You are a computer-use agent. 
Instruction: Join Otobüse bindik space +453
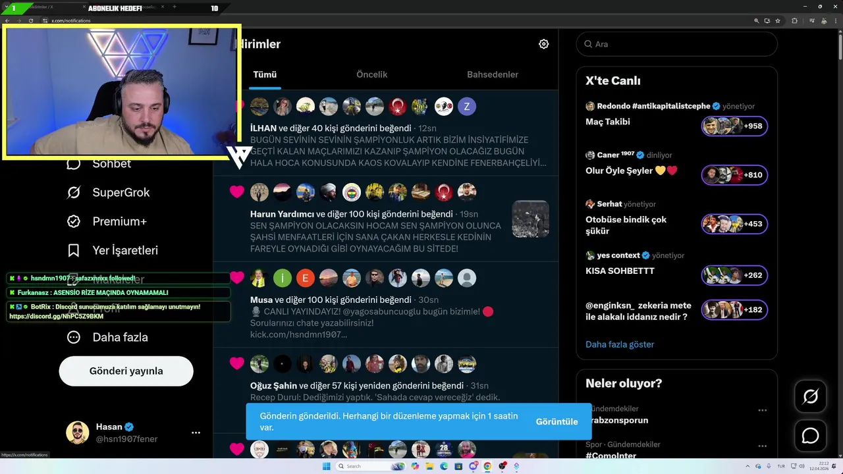(x=734, y=224)
